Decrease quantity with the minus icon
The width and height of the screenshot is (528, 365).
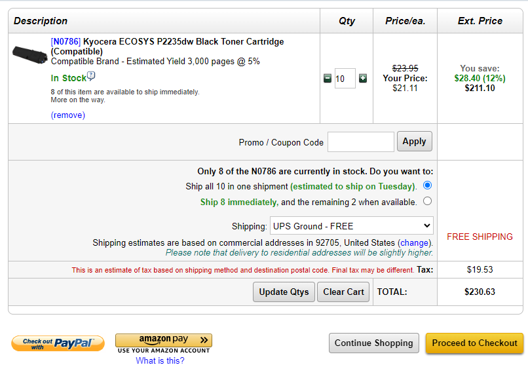click(328, 79)
